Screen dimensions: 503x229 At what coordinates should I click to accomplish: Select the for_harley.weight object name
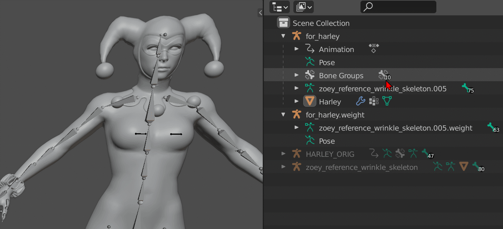(x=335, y=115)
